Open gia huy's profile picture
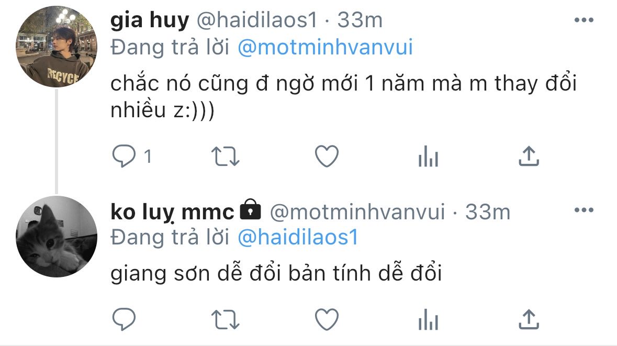 click(57, 47)
